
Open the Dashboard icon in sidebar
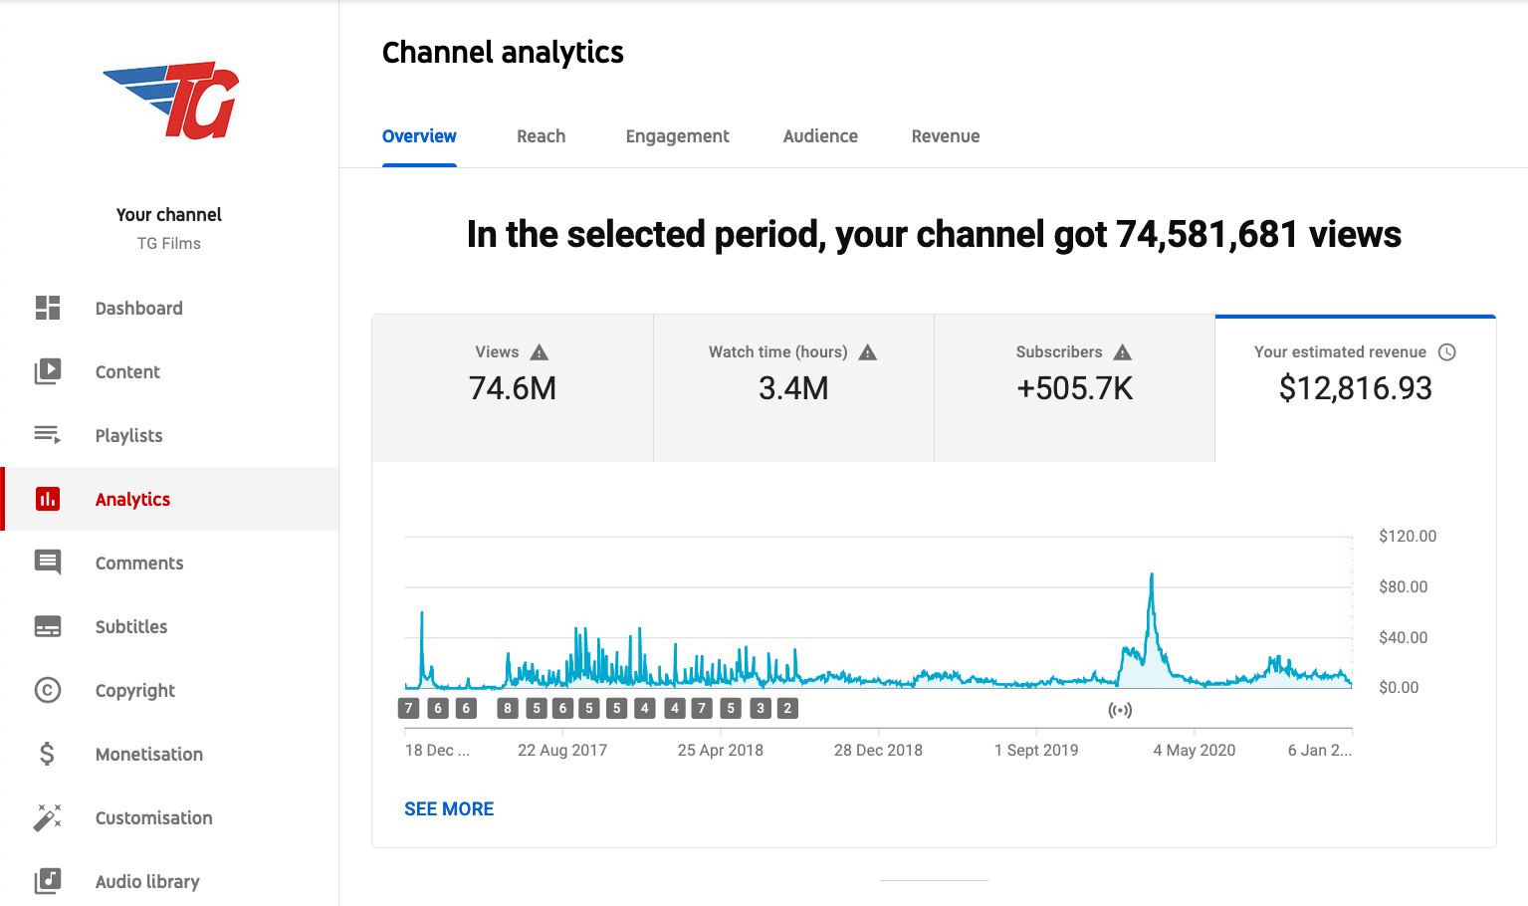(x=48, y=308)
